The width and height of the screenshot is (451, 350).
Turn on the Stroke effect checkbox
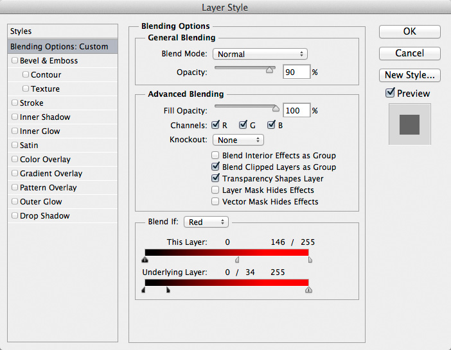pos(14,103)
